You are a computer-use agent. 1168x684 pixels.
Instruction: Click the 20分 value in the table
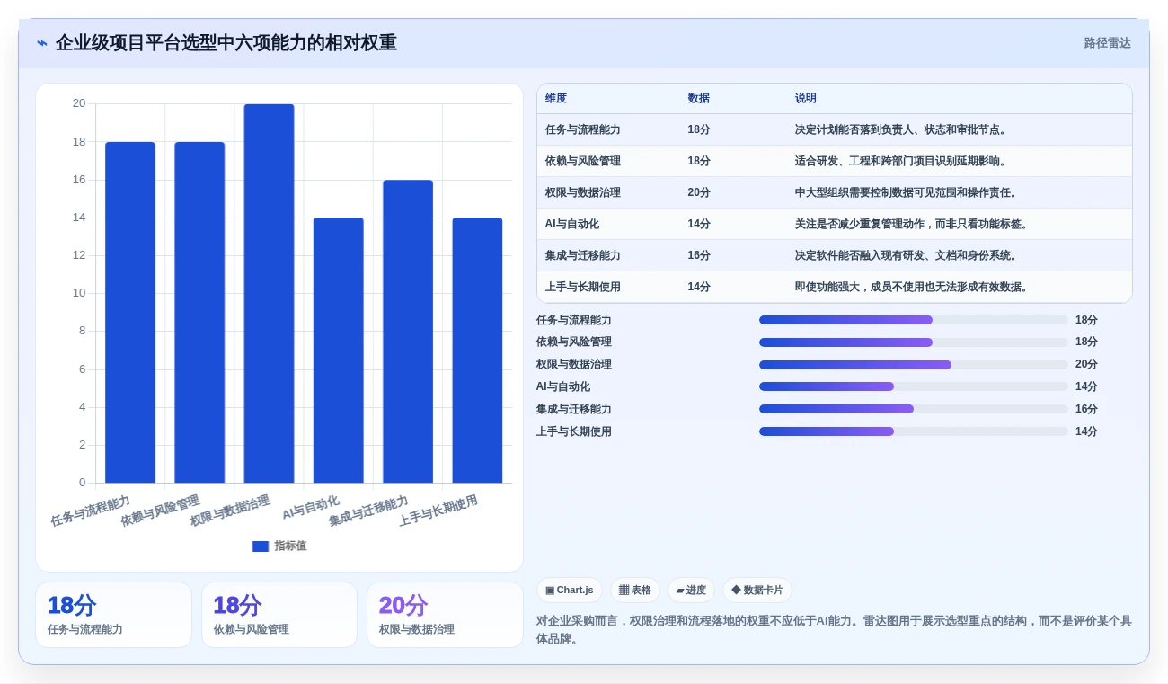[x=699, y=192]
